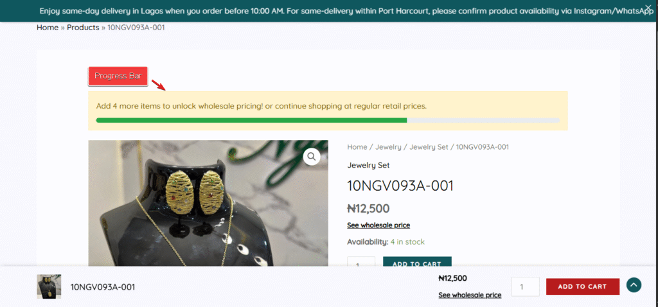The width and height of the screenshot is (658, 307).
Task: Open Jewelry Set in the product breadcrumb
Action: click(429, 147)
